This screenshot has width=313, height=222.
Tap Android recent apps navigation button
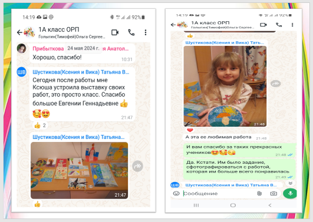point(196,206)
